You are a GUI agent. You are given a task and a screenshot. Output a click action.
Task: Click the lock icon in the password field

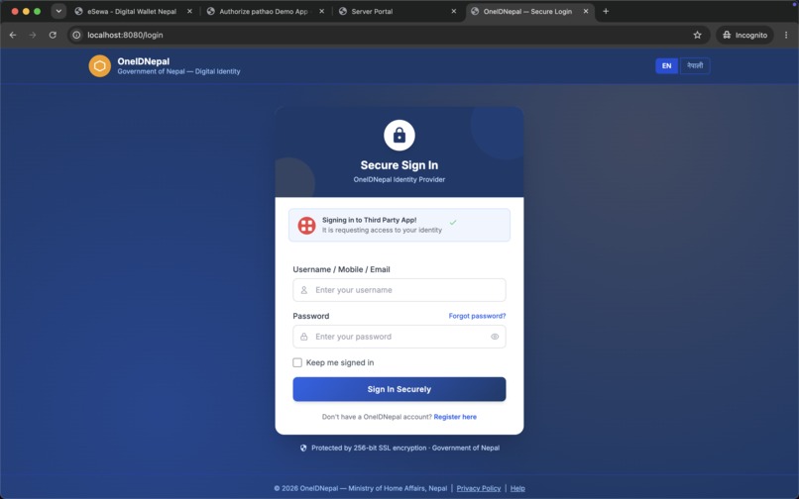(x=304, y=337)
